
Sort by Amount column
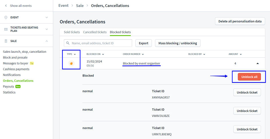(x=235, y=54)
